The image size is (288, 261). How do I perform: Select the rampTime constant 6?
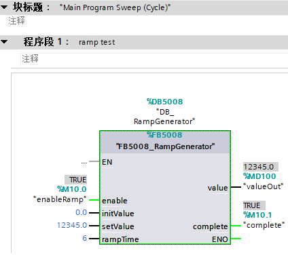(85, 238)
